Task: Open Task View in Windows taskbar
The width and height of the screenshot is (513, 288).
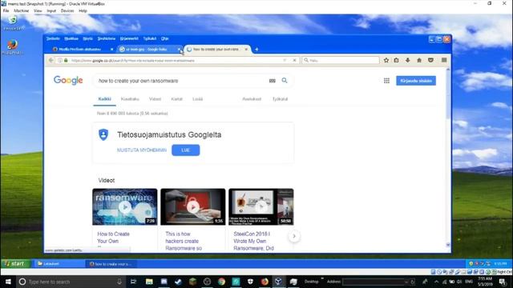Action: point(134,282)
